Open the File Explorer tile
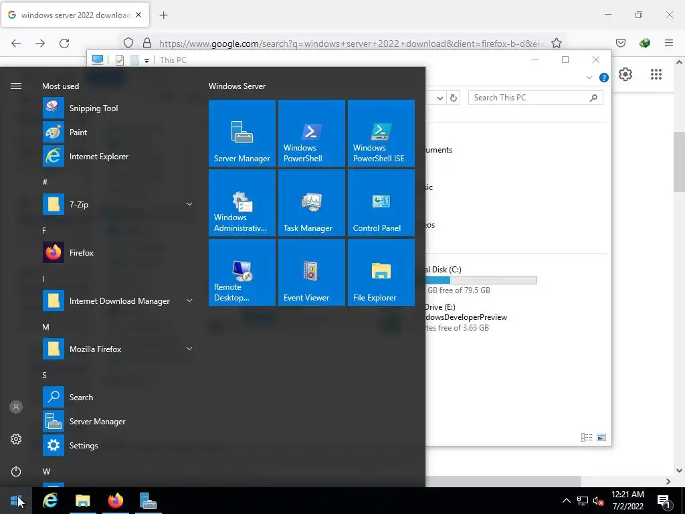The width and height of the screenshot is (685, 514). tap(381, 272)
